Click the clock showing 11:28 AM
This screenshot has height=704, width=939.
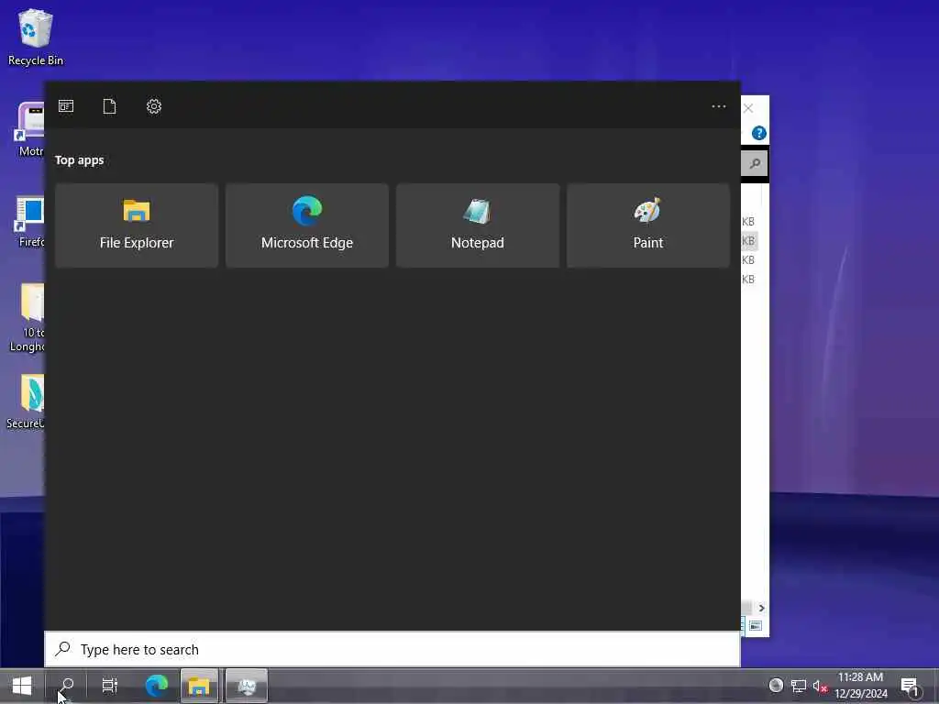coord(860,686)
